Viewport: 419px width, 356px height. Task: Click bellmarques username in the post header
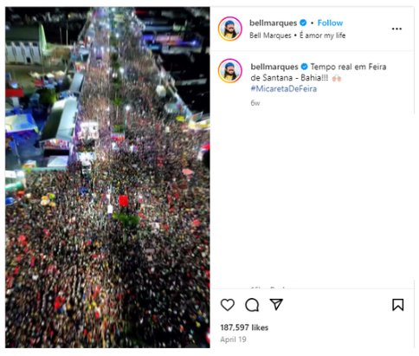point(273,23)
